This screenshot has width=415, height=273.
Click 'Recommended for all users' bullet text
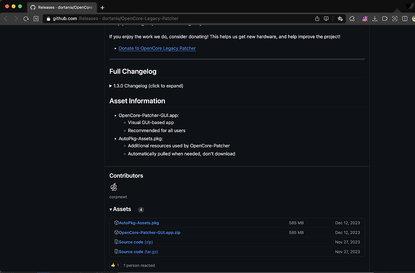(157, 131)
